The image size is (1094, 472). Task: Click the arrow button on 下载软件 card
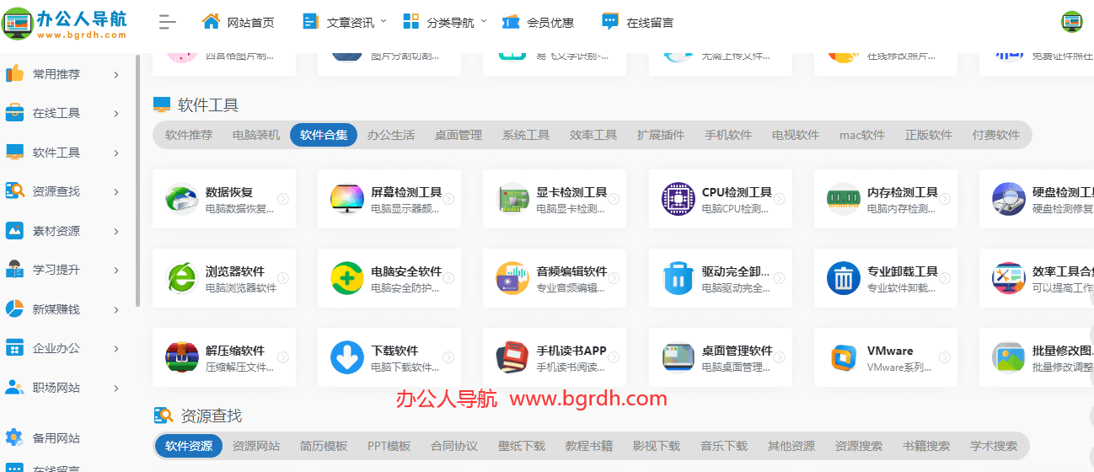pyautogui.click(x=448, y=357)
